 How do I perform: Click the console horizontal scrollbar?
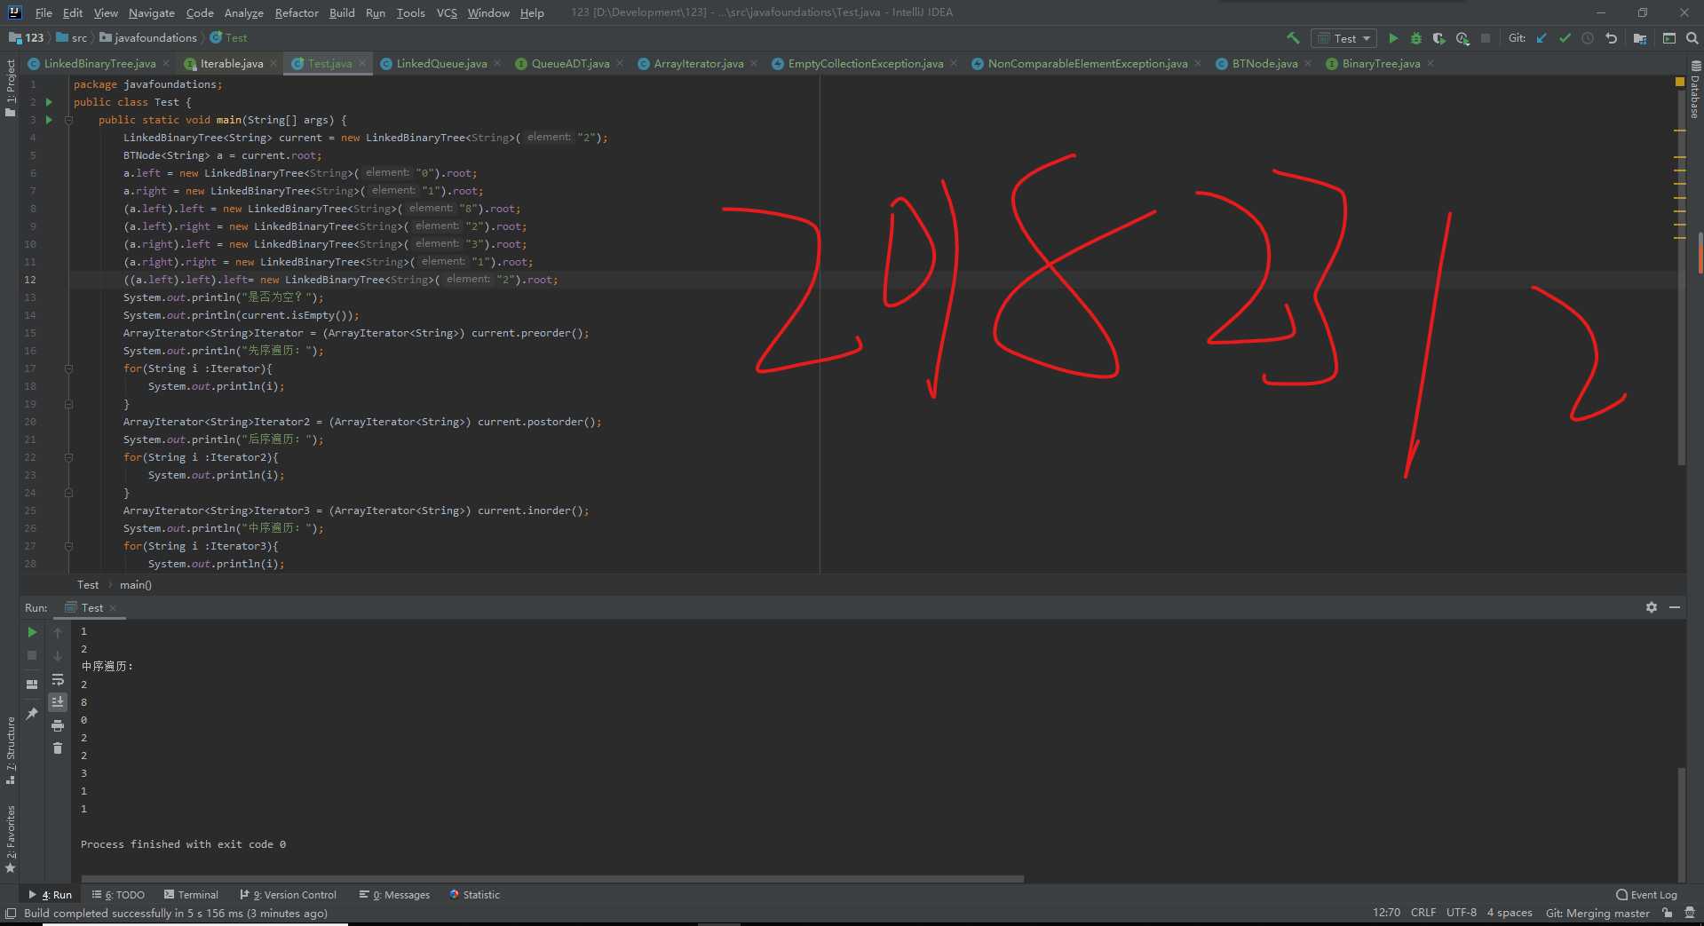point(552,879)
